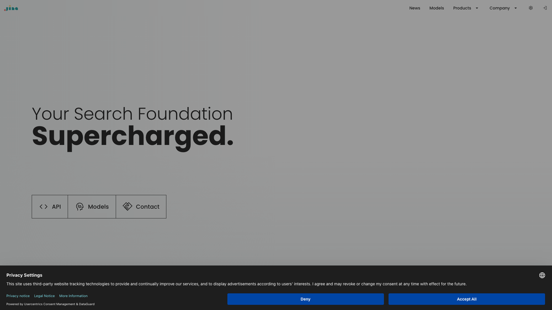Accept all cookies in privacy banner
Image resolution: width=552 pixels, height=310 pixels.
[466, 299]
